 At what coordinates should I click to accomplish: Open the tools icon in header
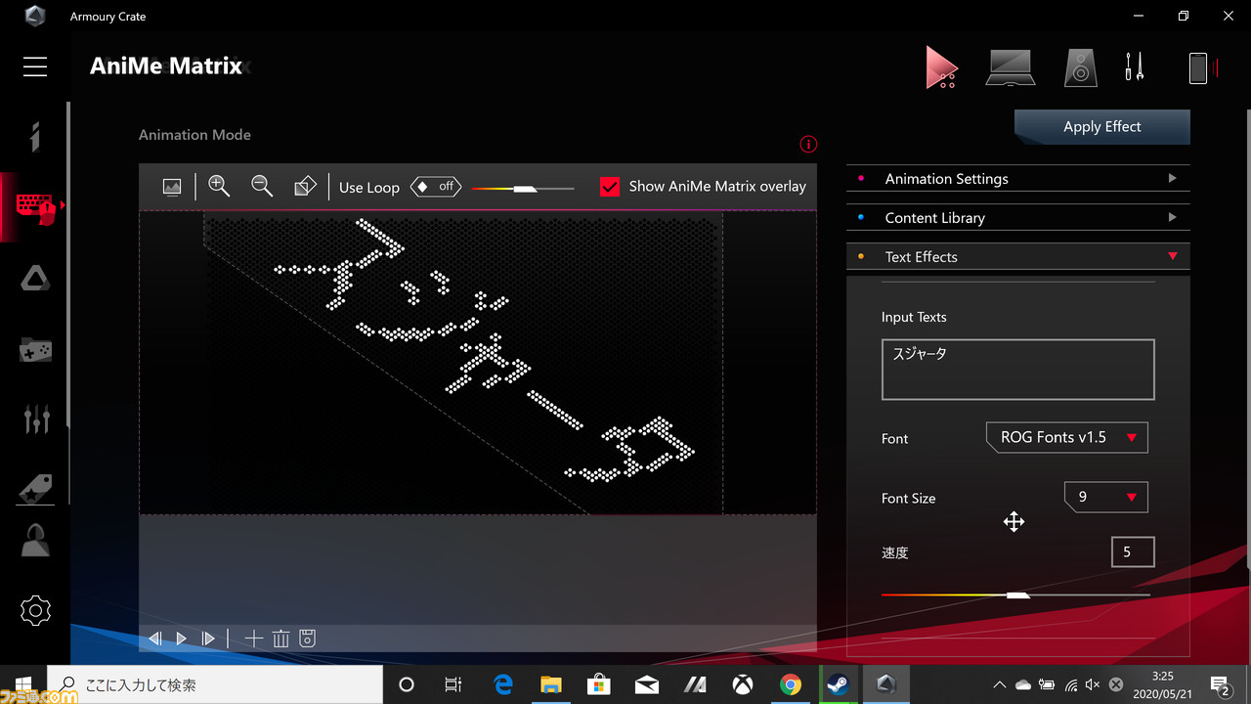coord(1134,66)
